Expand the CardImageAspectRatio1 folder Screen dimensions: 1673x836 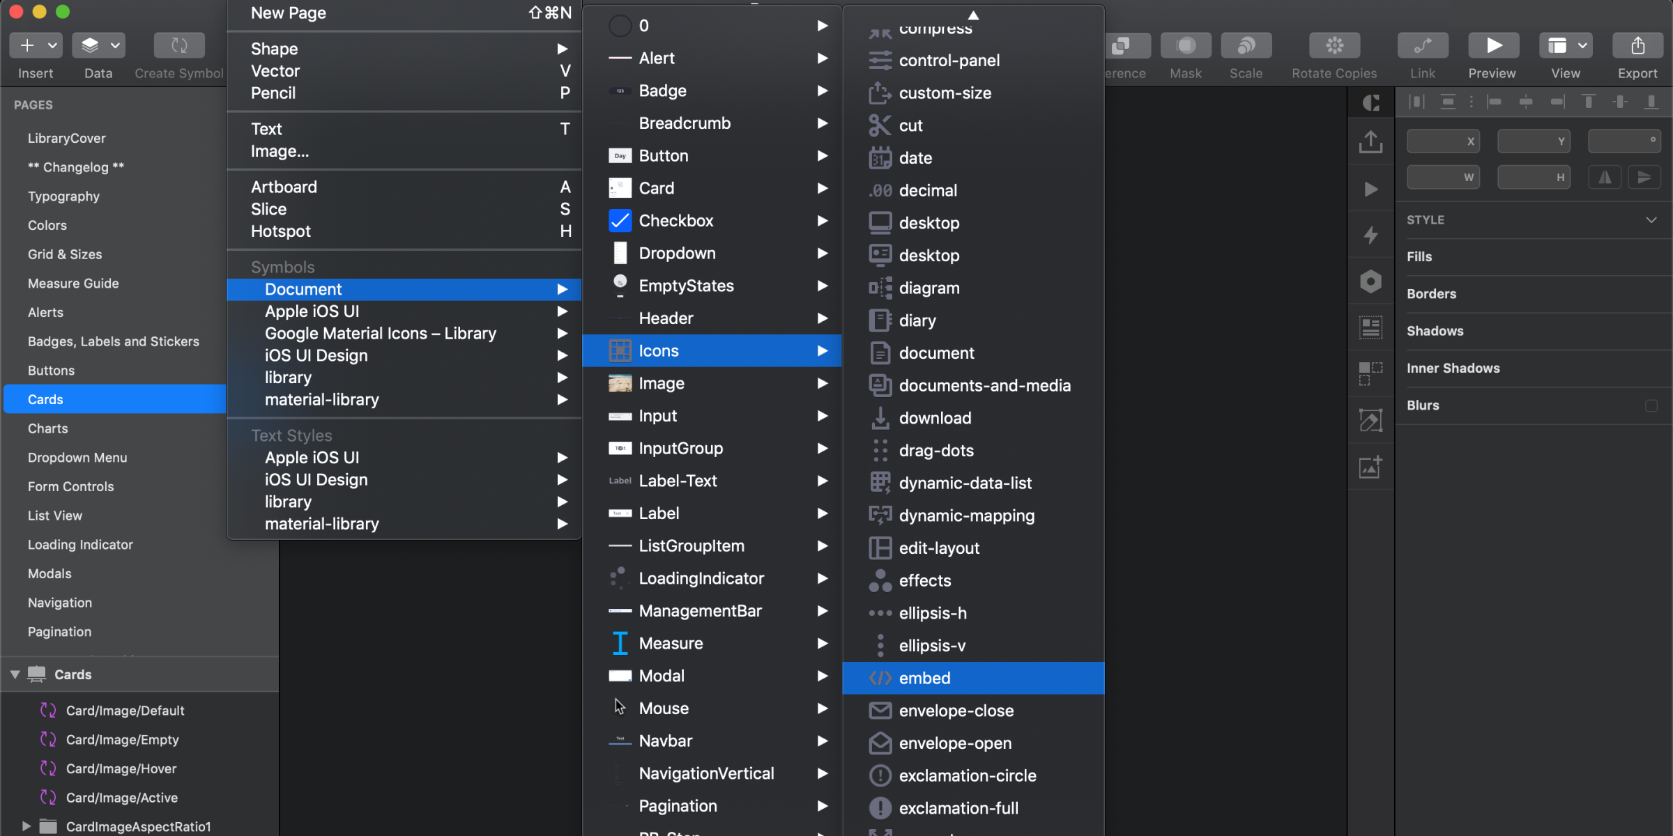click(25, 826)
